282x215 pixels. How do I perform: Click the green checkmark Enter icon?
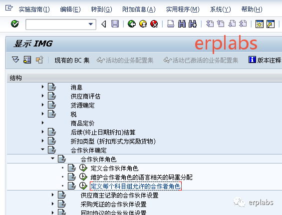coord(15,24)
